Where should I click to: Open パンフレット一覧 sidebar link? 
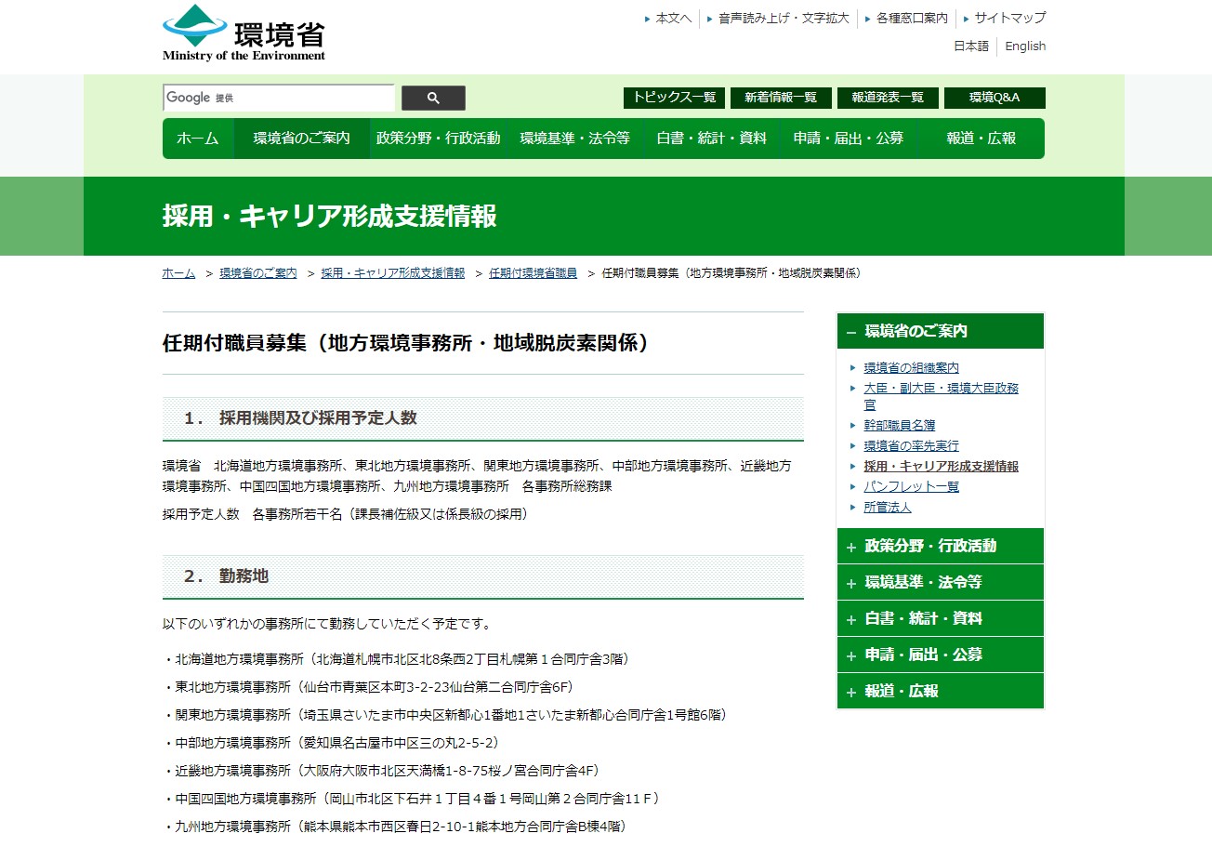coord(911,487)
